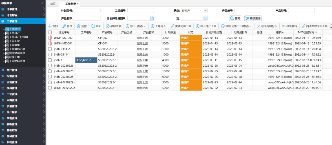Check the row jhdh-0314-2
The image size is (332, 145).
50,49
